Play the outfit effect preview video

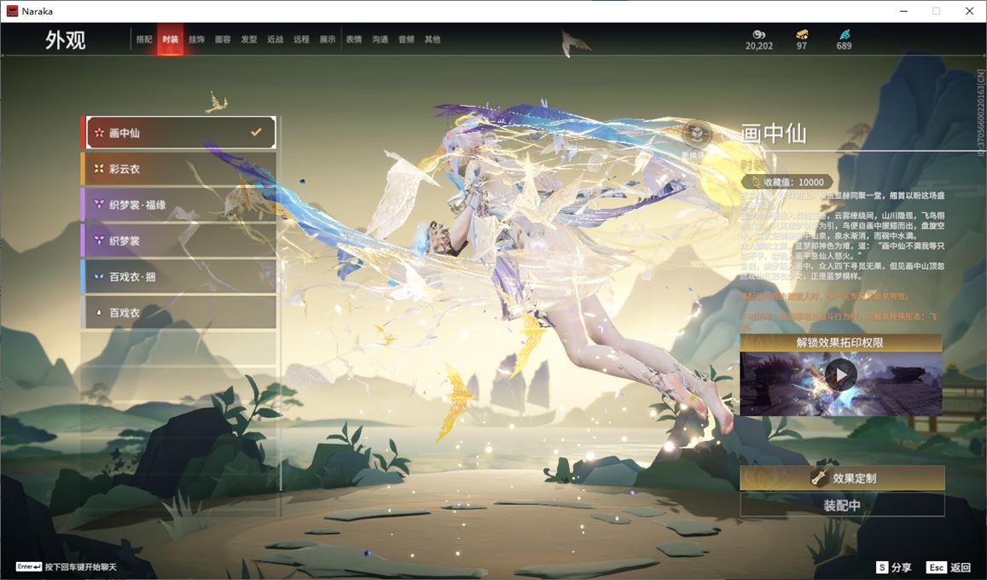point(841,375)
